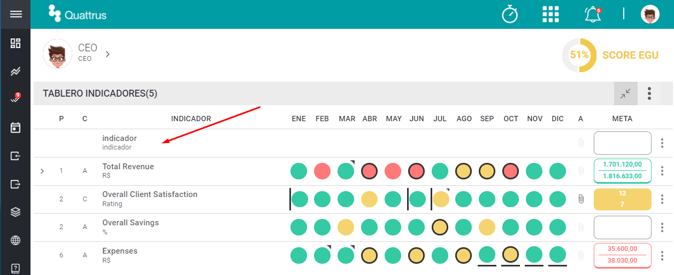Open the stopwatch timer icon
The width and height of the screenshot is (674, 275).
pyautogui.click(x=510, y=14)
